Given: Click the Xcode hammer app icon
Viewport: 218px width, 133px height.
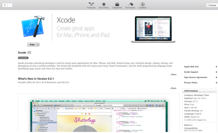Looking at the screenshot, I should (33, 27).
